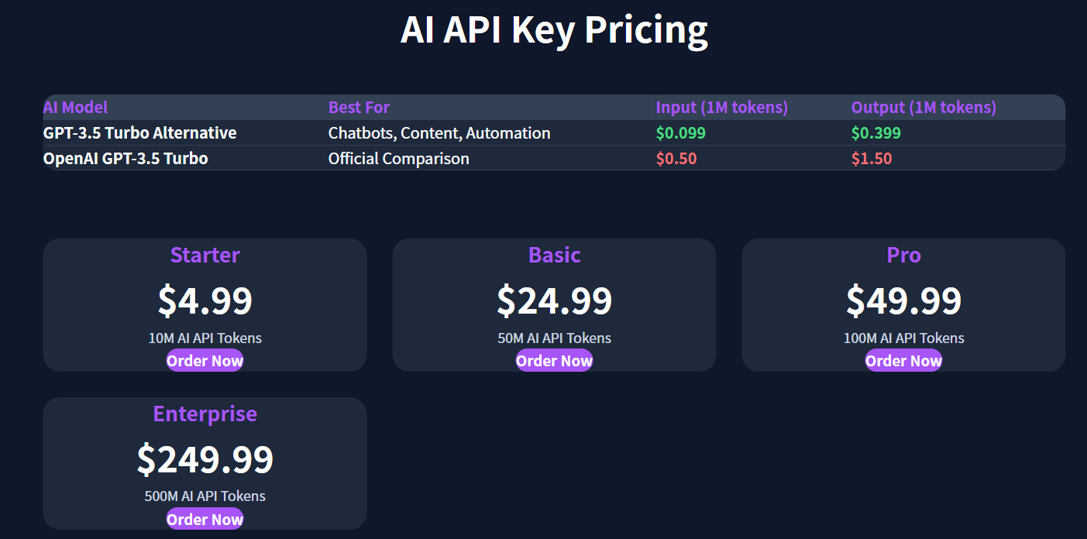Click the $249.99 Enterprise price
The height and width of the screenshot is (539, 1087).
click(x=205, y=459)
